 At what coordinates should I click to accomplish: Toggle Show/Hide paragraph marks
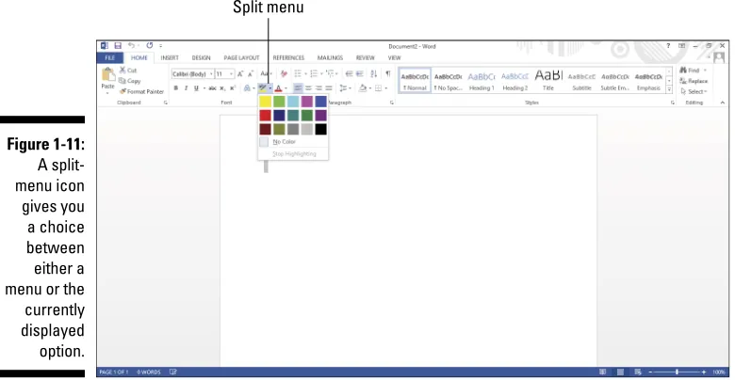pyautogui.click(x=387, y=73)
